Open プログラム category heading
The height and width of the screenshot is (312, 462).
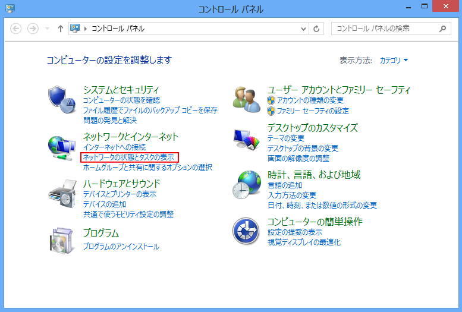(x=101, y=233)
